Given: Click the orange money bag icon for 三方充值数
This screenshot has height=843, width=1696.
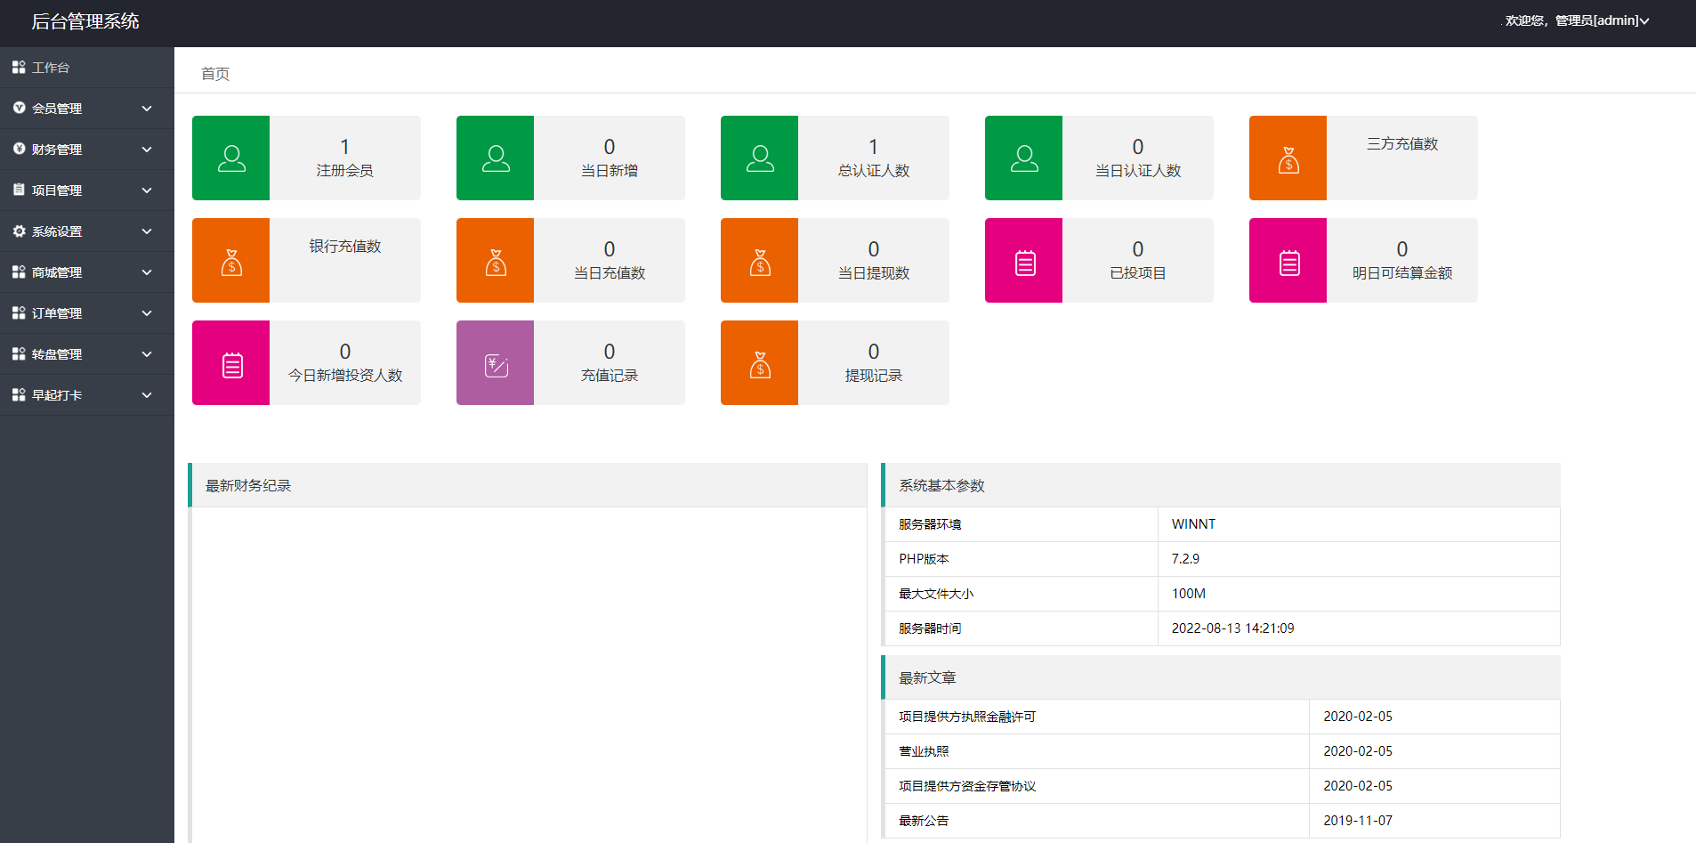Looking at the screenshot, I should point(1288,159).
